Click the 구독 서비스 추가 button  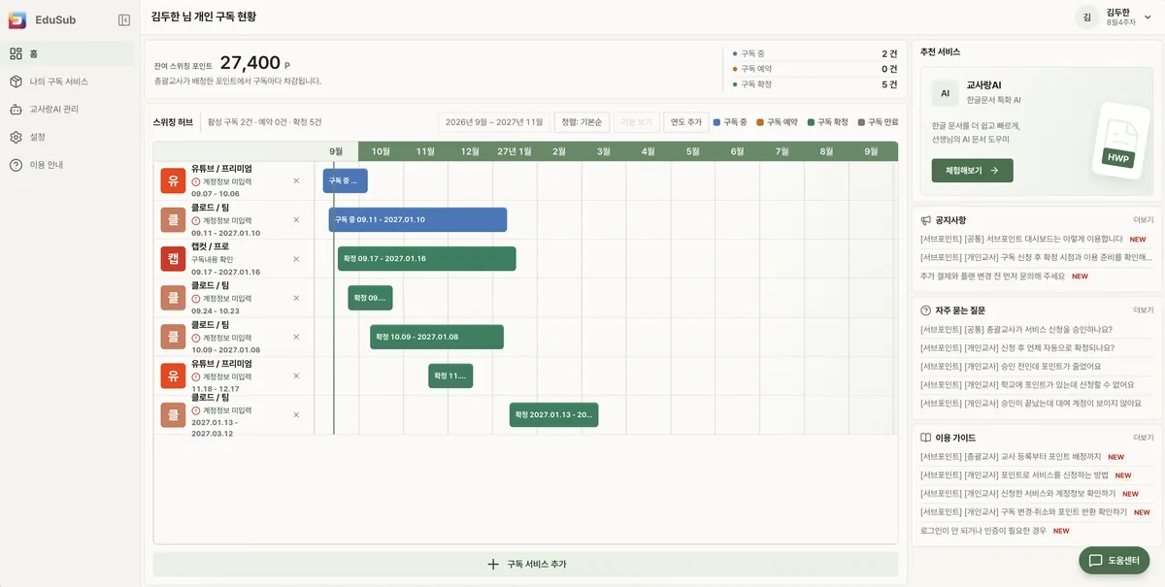[525, 564]
